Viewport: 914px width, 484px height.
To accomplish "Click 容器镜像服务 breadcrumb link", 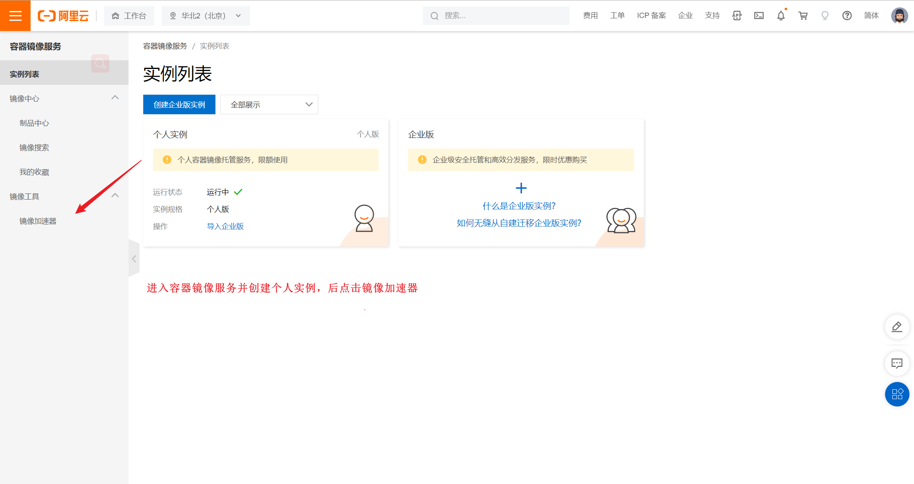I will (165, 46).
